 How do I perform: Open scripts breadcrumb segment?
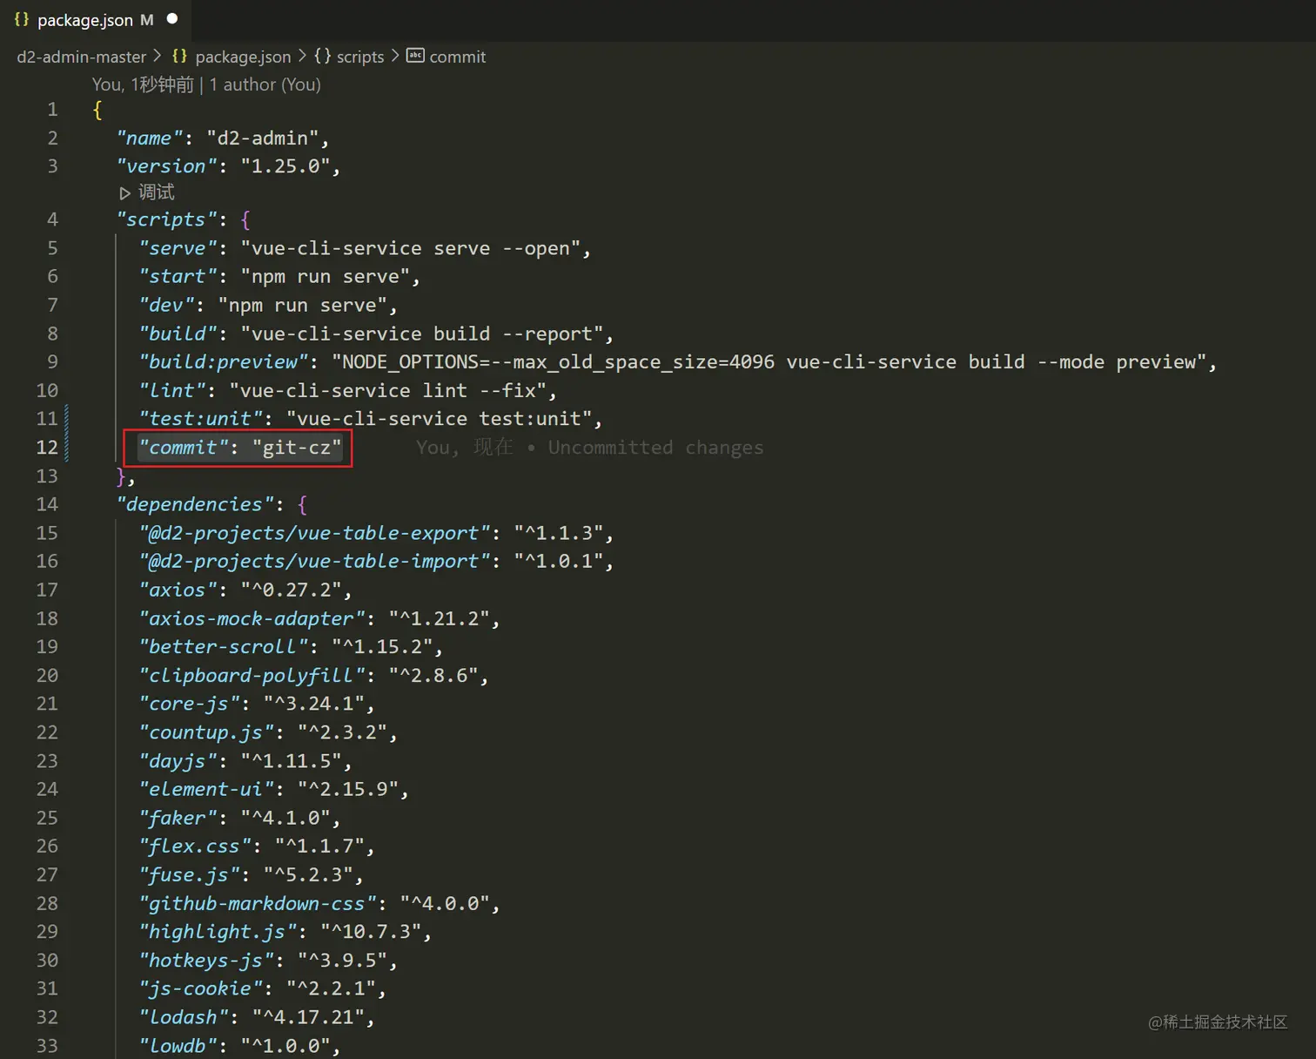pyautogui.click(x=360, y=57)
